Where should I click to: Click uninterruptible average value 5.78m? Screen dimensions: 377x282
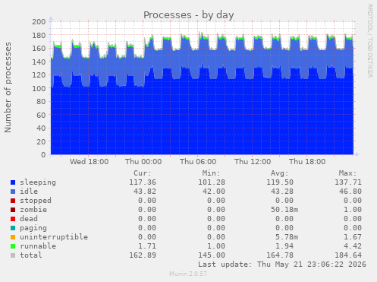click(287, 237)
